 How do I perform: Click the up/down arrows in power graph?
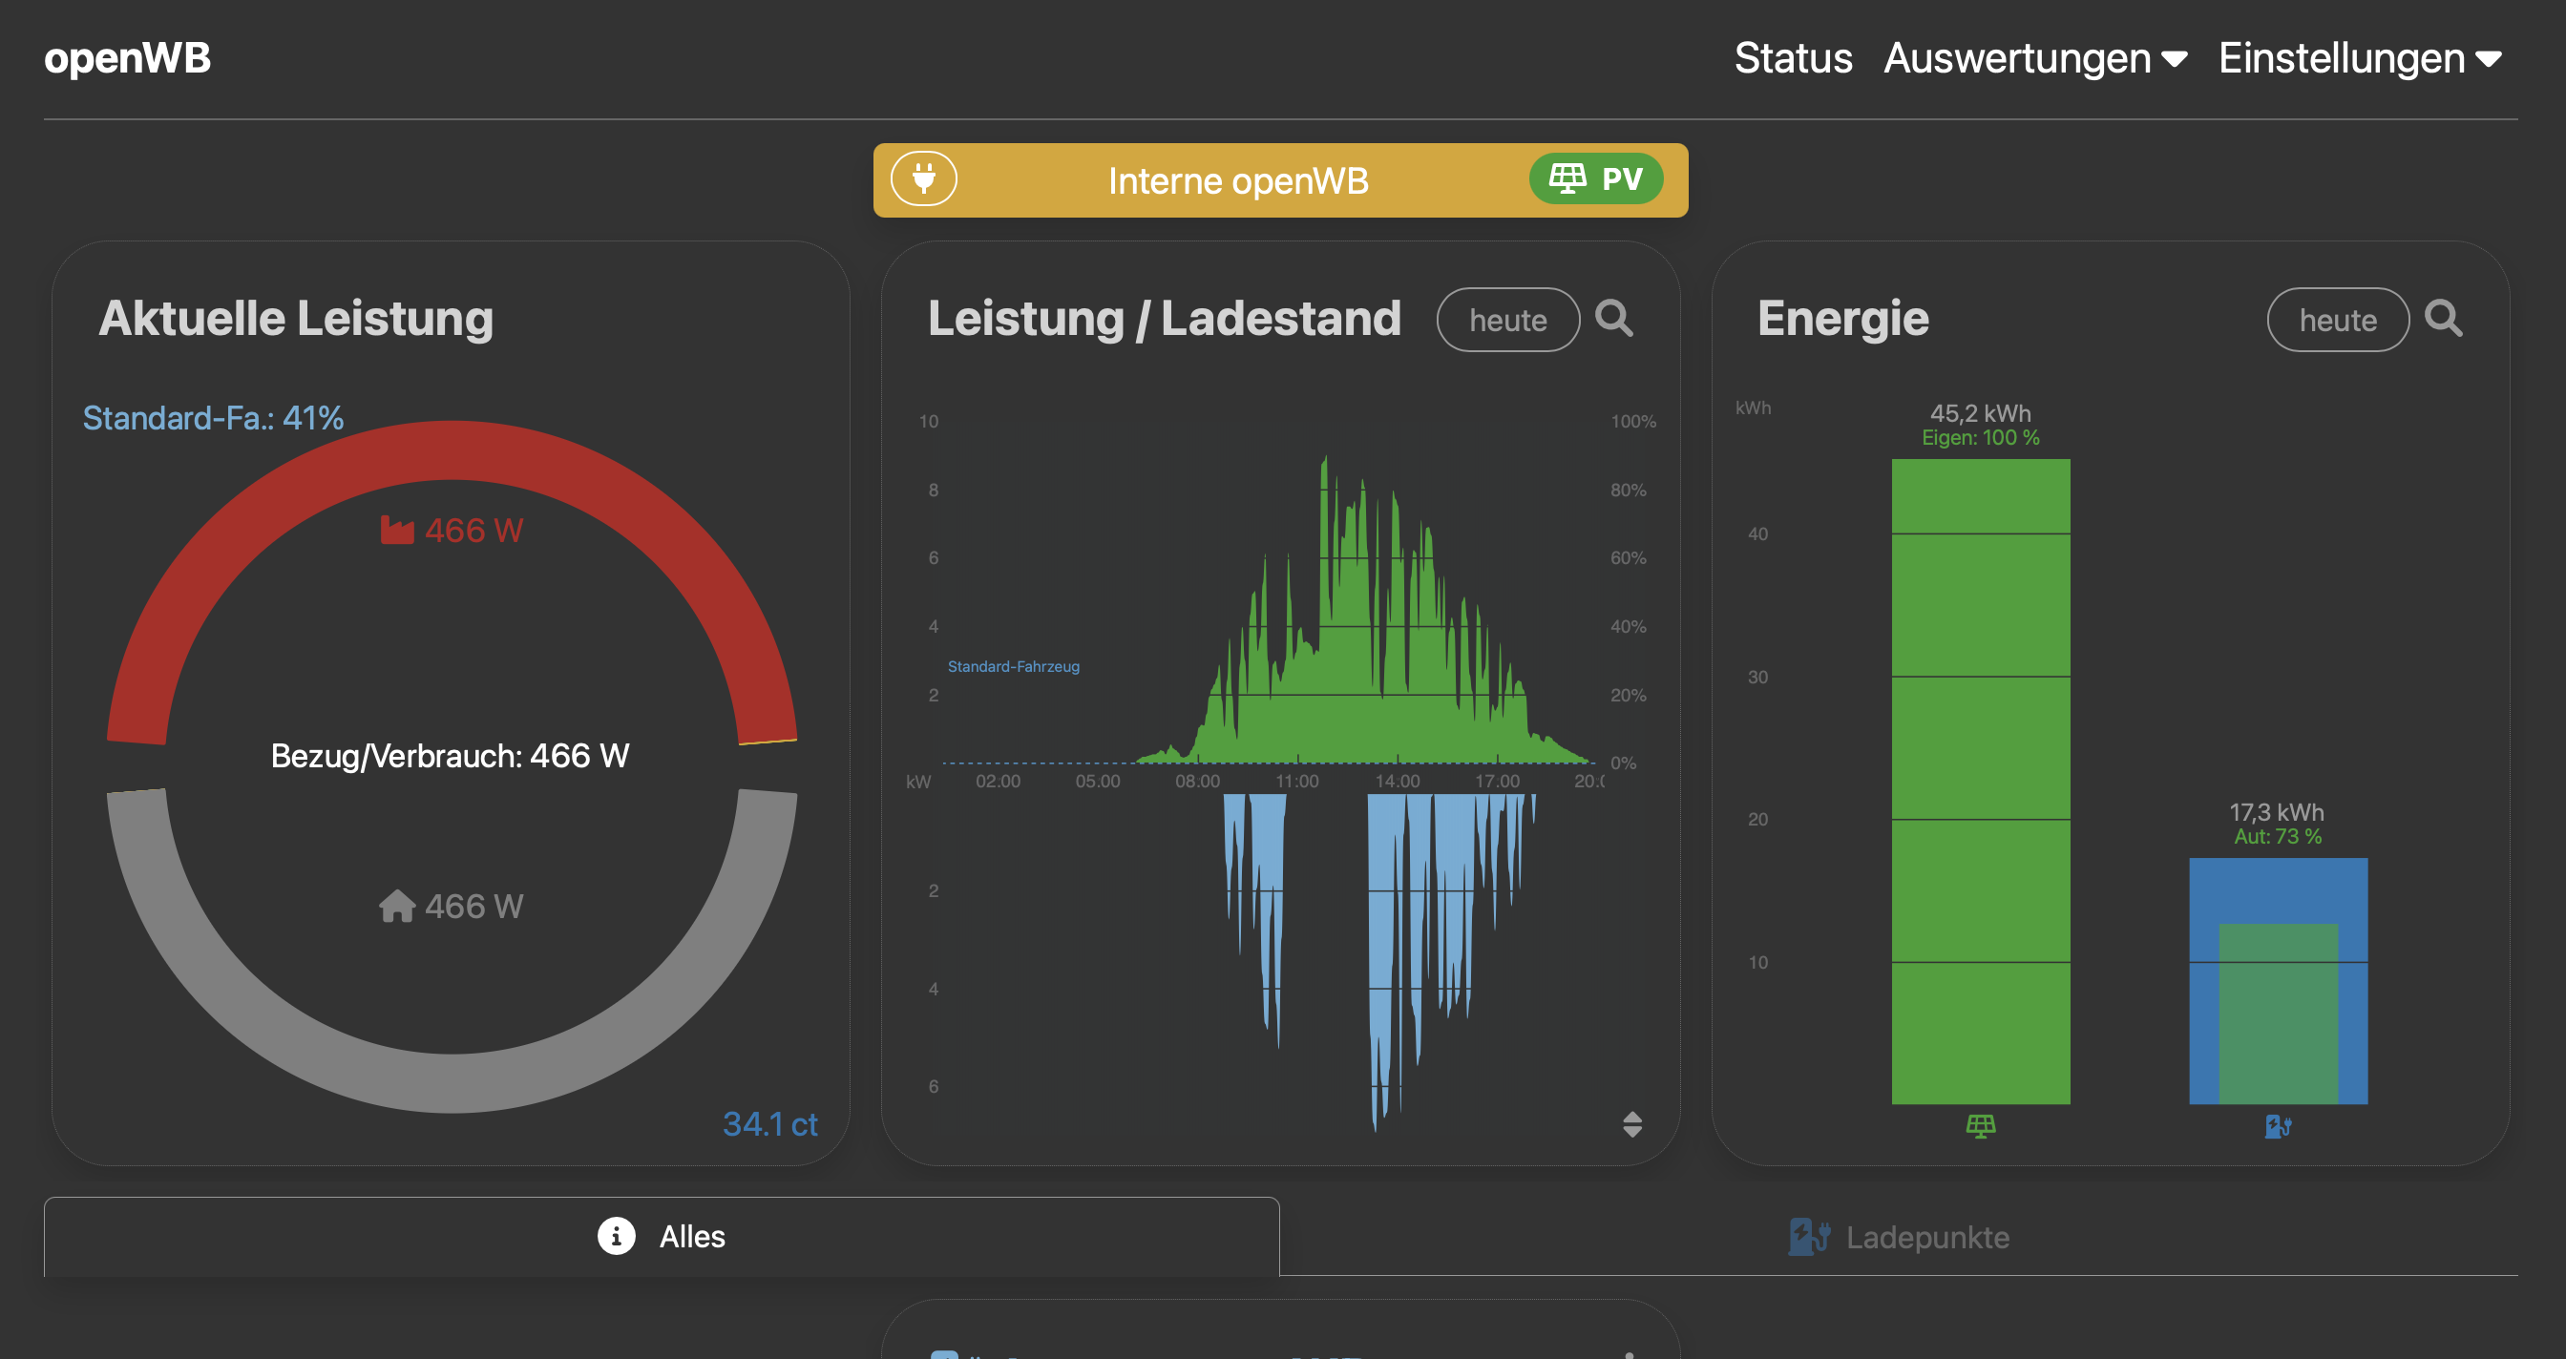[1631, 1124]
